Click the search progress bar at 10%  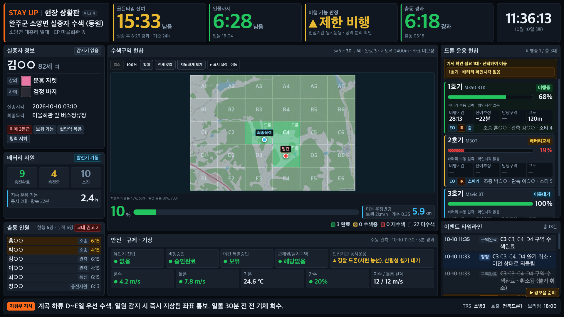click(246, 212)
